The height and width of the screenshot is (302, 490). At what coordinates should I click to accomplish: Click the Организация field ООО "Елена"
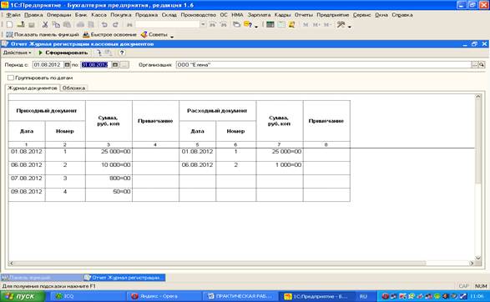(x=323, y=64)
